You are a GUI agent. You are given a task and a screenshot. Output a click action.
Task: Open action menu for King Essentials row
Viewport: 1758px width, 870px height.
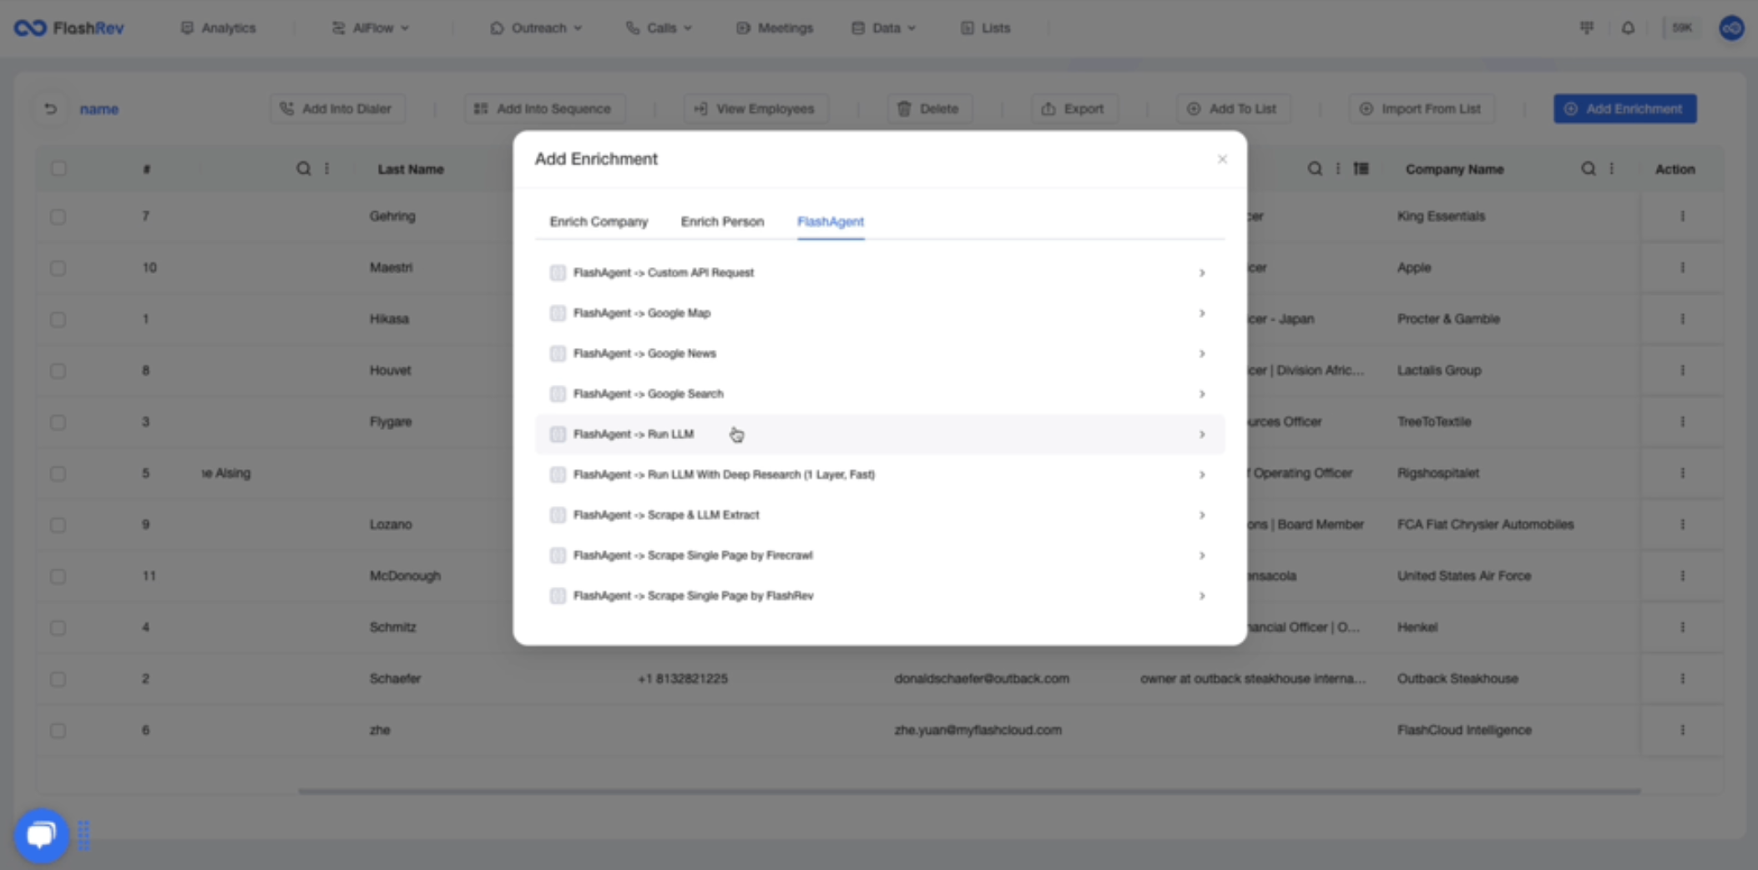[x=1682, y=216]
